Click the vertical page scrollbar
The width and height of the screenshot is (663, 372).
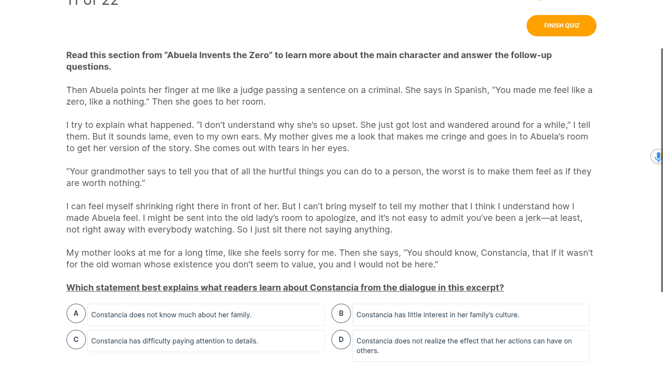point(662,170)
